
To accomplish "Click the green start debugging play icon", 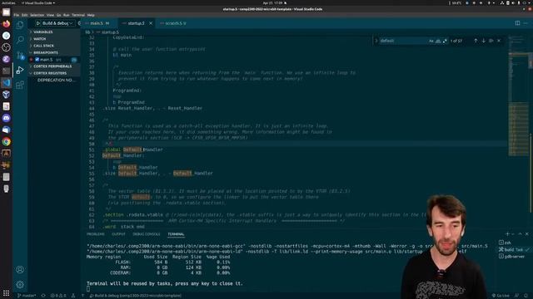I will (38, 23).
